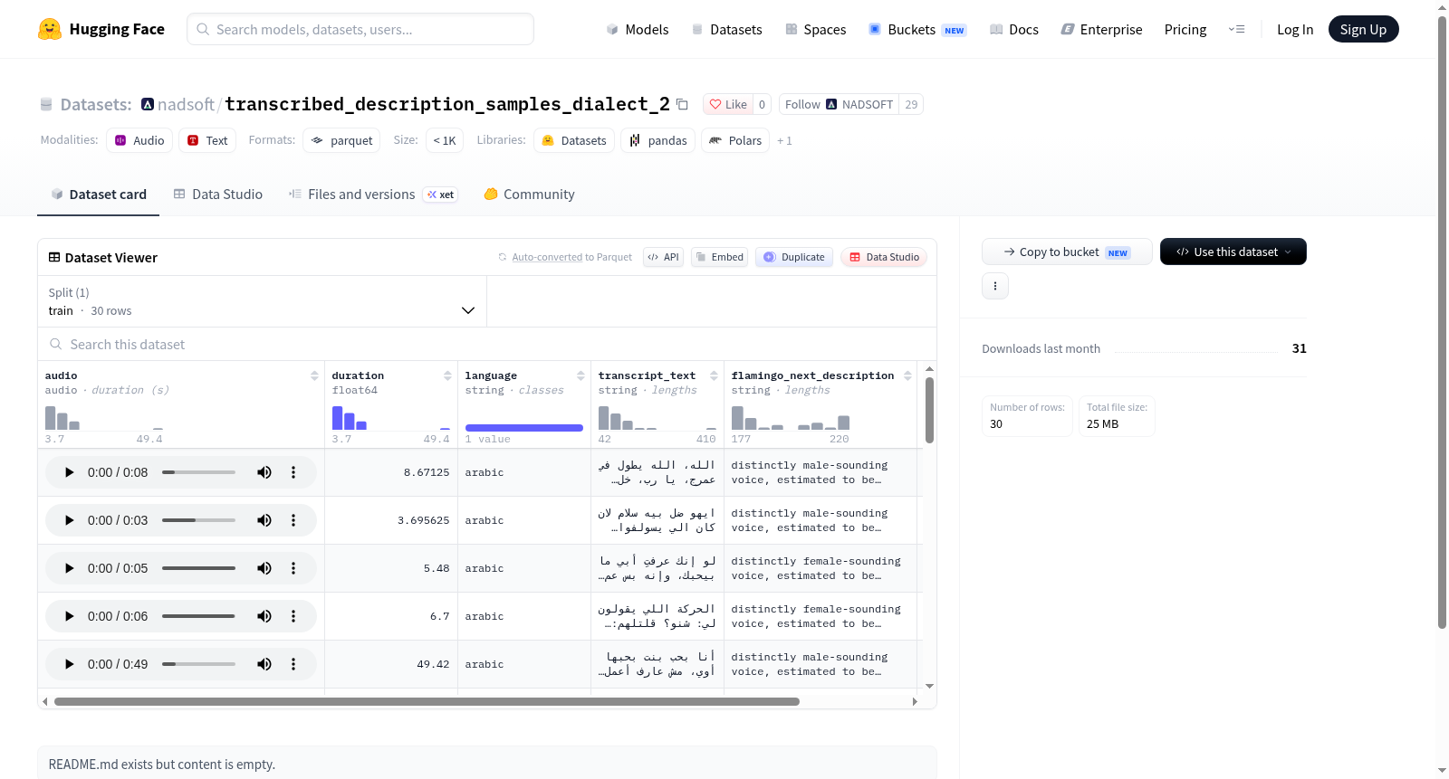Click the API button in Dataset Viewer
This screenshot has width=1449, height=779.
tap(664, 257)
